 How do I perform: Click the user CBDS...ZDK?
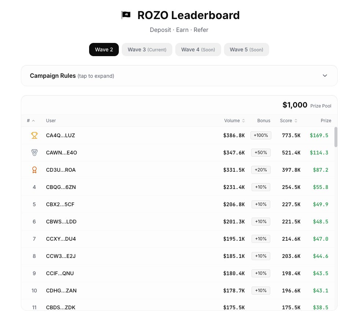tap(61, 307)
